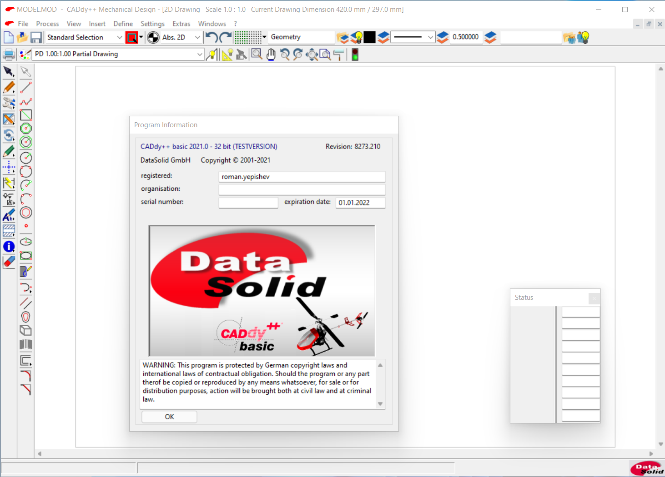Open the View menu

coord(74,24)
